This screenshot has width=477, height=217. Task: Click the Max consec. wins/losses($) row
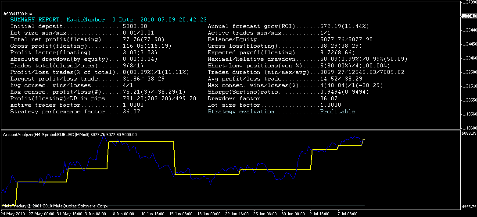(295, 85)
